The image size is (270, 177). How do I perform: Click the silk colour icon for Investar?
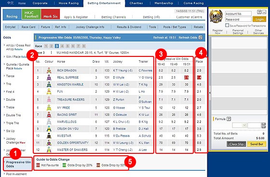[49, 136]
